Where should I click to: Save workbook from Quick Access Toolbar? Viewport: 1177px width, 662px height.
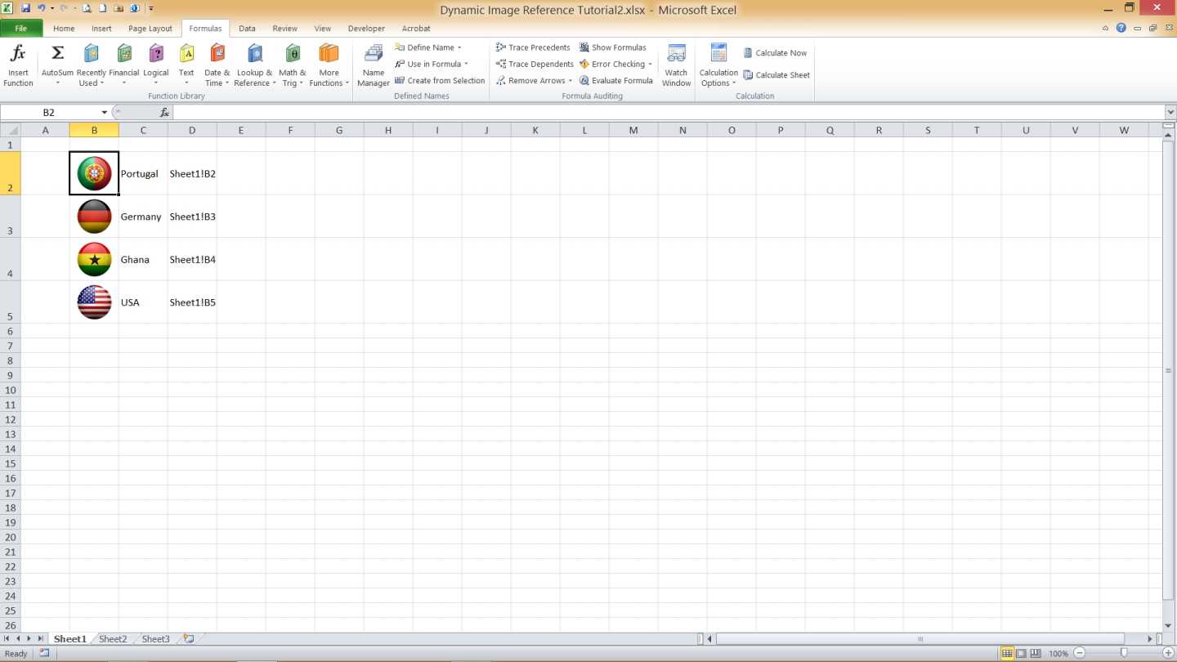pyautogui.click(x=25, y=8)
